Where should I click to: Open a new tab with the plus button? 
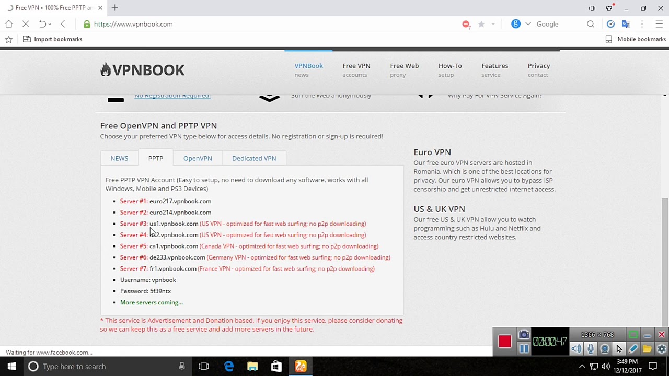pos(114,8)
